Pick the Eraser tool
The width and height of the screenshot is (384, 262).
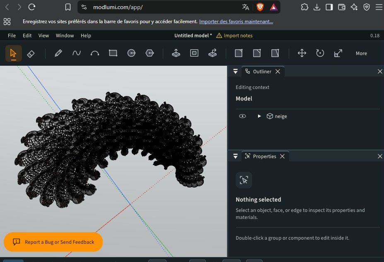tap(31, 53)
